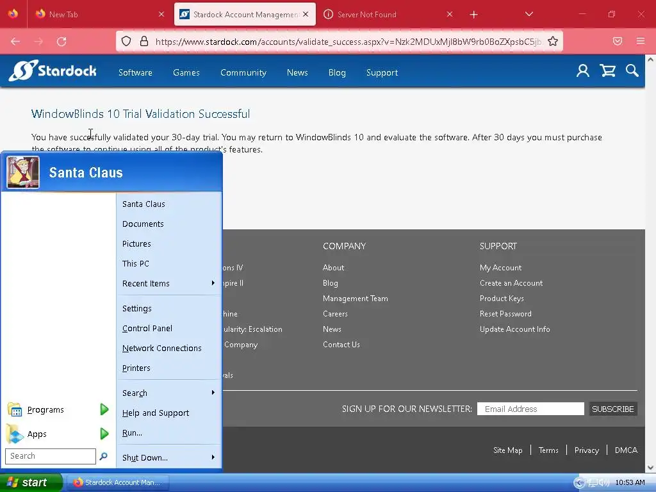Open the Community navigation link
This screenshot has width=656, height=492.
243,72
